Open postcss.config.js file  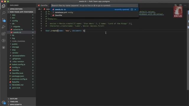tap(22, 79)
